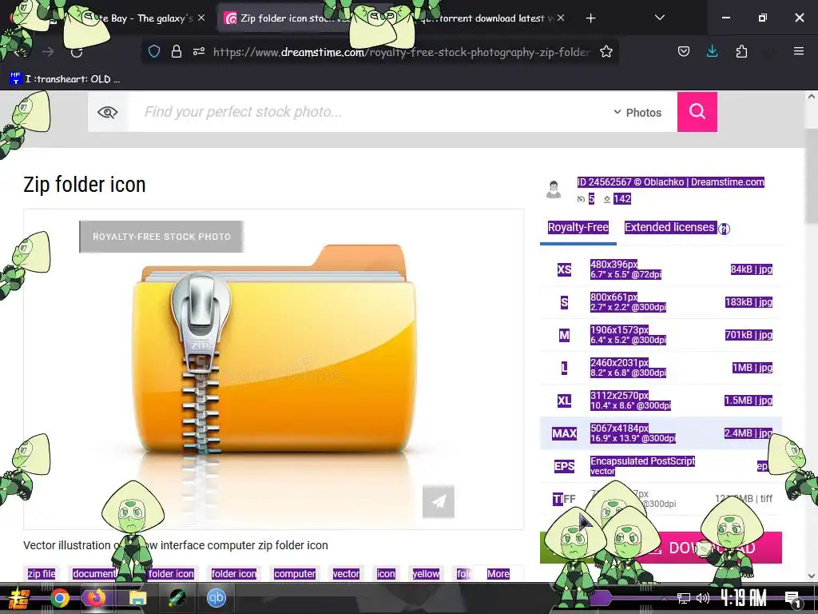Screen dimensions: 818x614
Task: Click the eye visual search icon
Action: click(108, 112)
